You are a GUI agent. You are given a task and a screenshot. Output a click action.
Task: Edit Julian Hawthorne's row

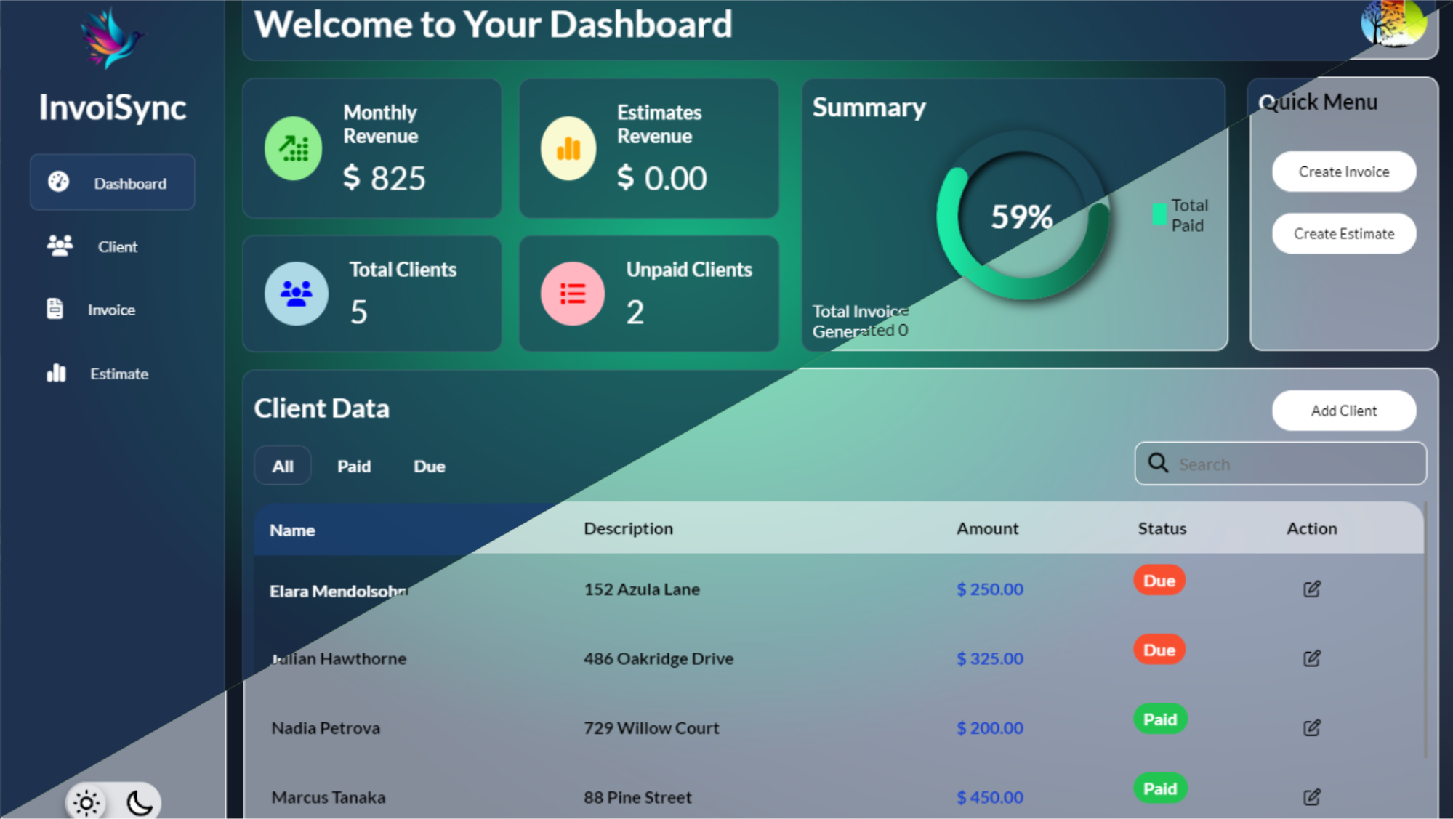[1312, 658]
